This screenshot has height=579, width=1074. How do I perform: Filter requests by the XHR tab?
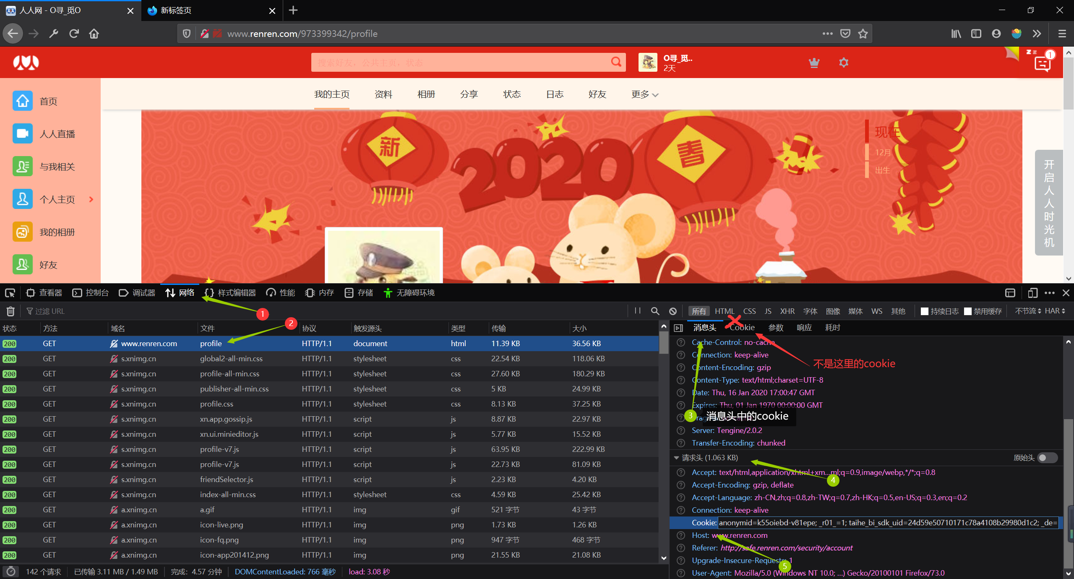[x=787, y=311]
